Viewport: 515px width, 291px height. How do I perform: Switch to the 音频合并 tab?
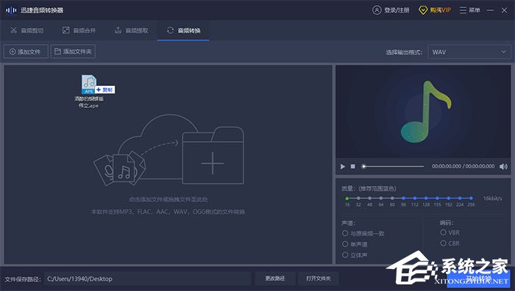pos(79,31)
